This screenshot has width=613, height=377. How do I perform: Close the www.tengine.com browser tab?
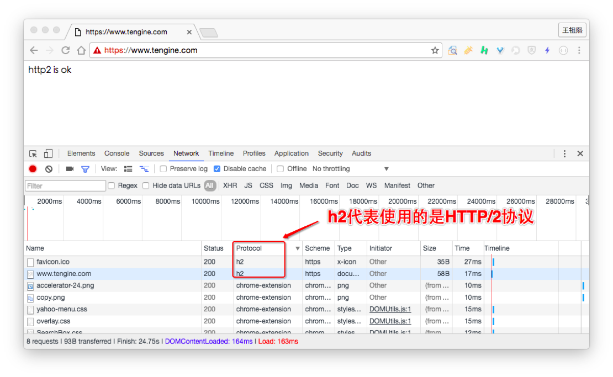pyautogui.click(x=189, y=32)
